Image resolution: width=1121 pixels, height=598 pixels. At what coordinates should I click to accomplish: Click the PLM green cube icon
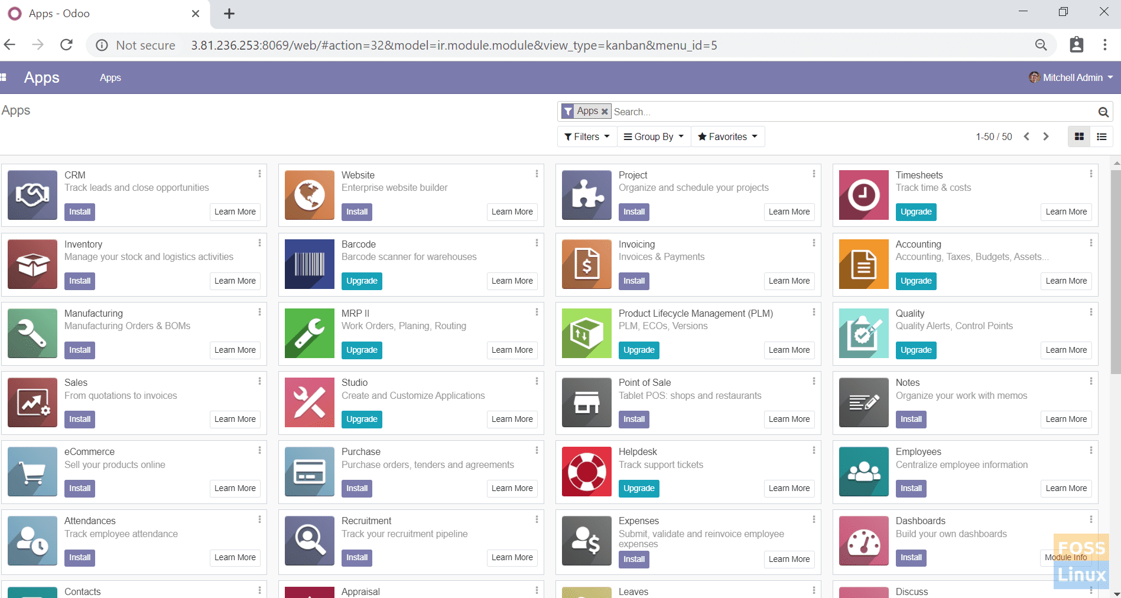[x=587, y=333]
